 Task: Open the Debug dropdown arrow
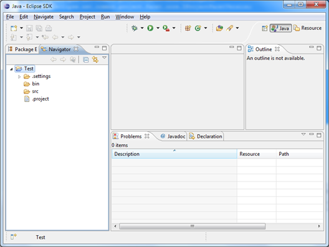142,27
